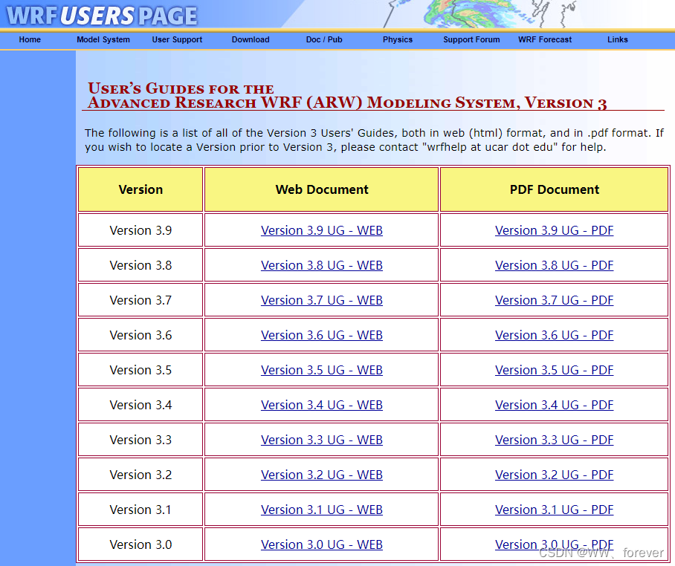Open Version 3.9 UG - WEB link
This screenshot has height=566, width=675.
(322, 230)
